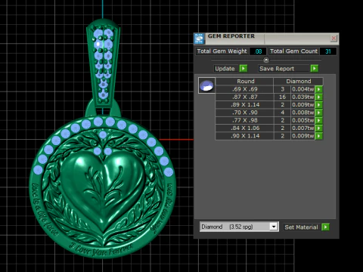The image size is (363, 272).
Task: Click the Update label
Action: (x=225, y=69)
